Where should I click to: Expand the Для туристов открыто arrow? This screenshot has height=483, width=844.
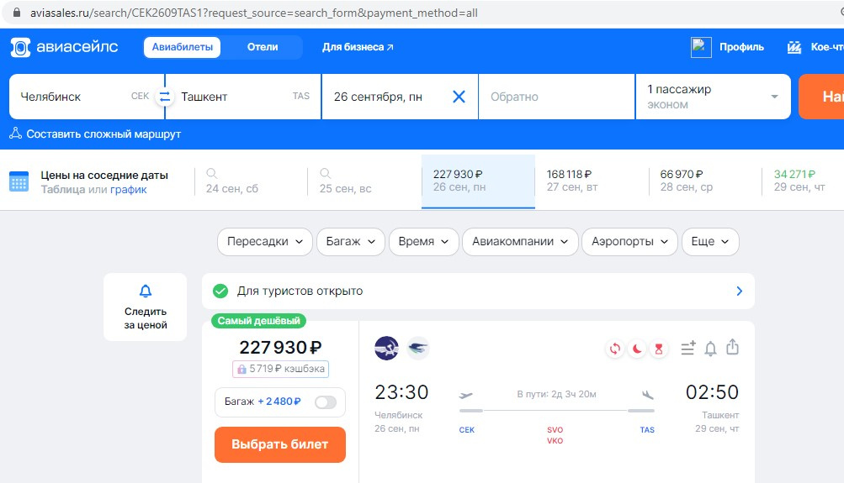coord(739,291)
